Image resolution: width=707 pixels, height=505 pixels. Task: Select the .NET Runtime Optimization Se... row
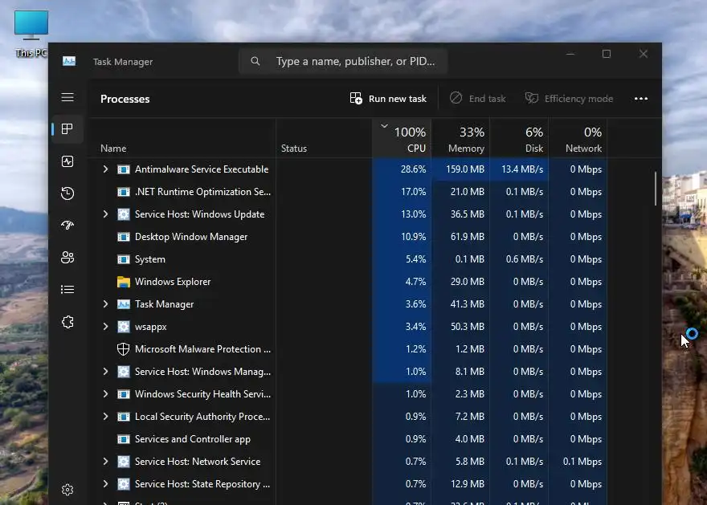coord(348,192)
